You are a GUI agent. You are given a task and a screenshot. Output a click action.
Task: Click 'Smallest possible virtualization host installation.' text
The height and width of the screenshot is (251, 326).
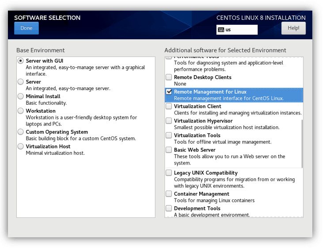[227, 127]
